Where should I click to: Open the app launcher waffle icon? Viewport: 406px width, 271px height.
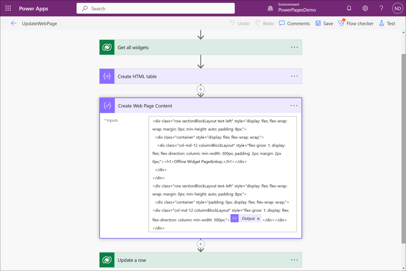point(8,8)
